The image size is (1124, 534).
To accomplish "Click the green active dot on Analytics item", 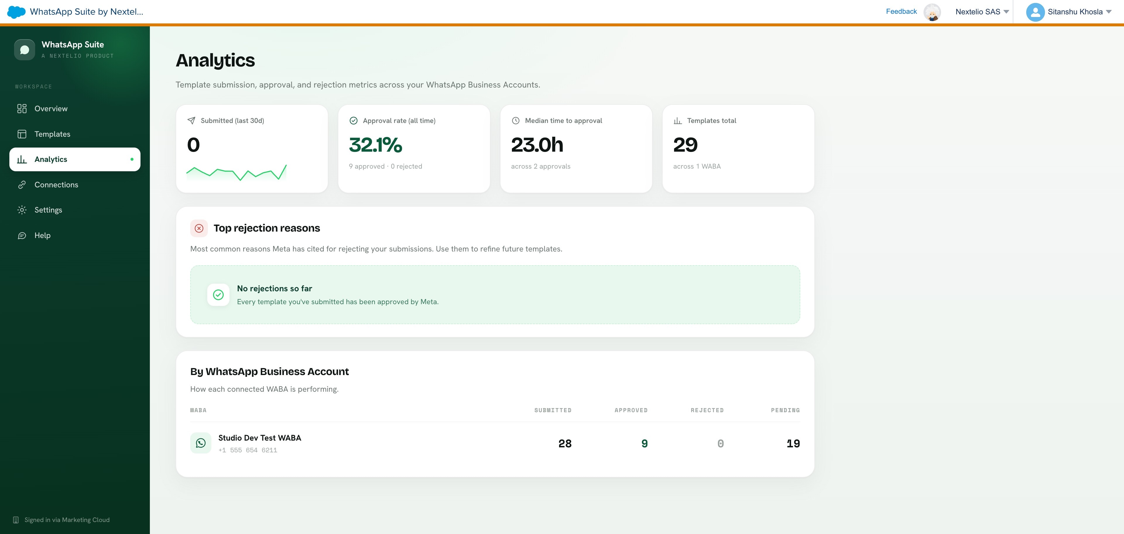I will 132,159.
